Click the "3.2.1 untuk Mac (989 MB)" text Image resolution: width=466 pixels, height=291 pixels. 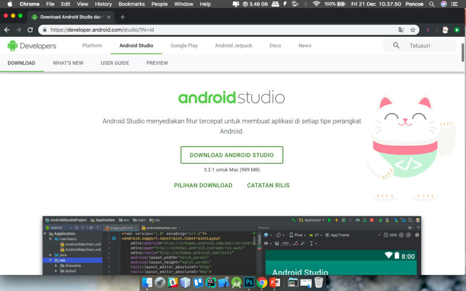[x=232, y=170]
